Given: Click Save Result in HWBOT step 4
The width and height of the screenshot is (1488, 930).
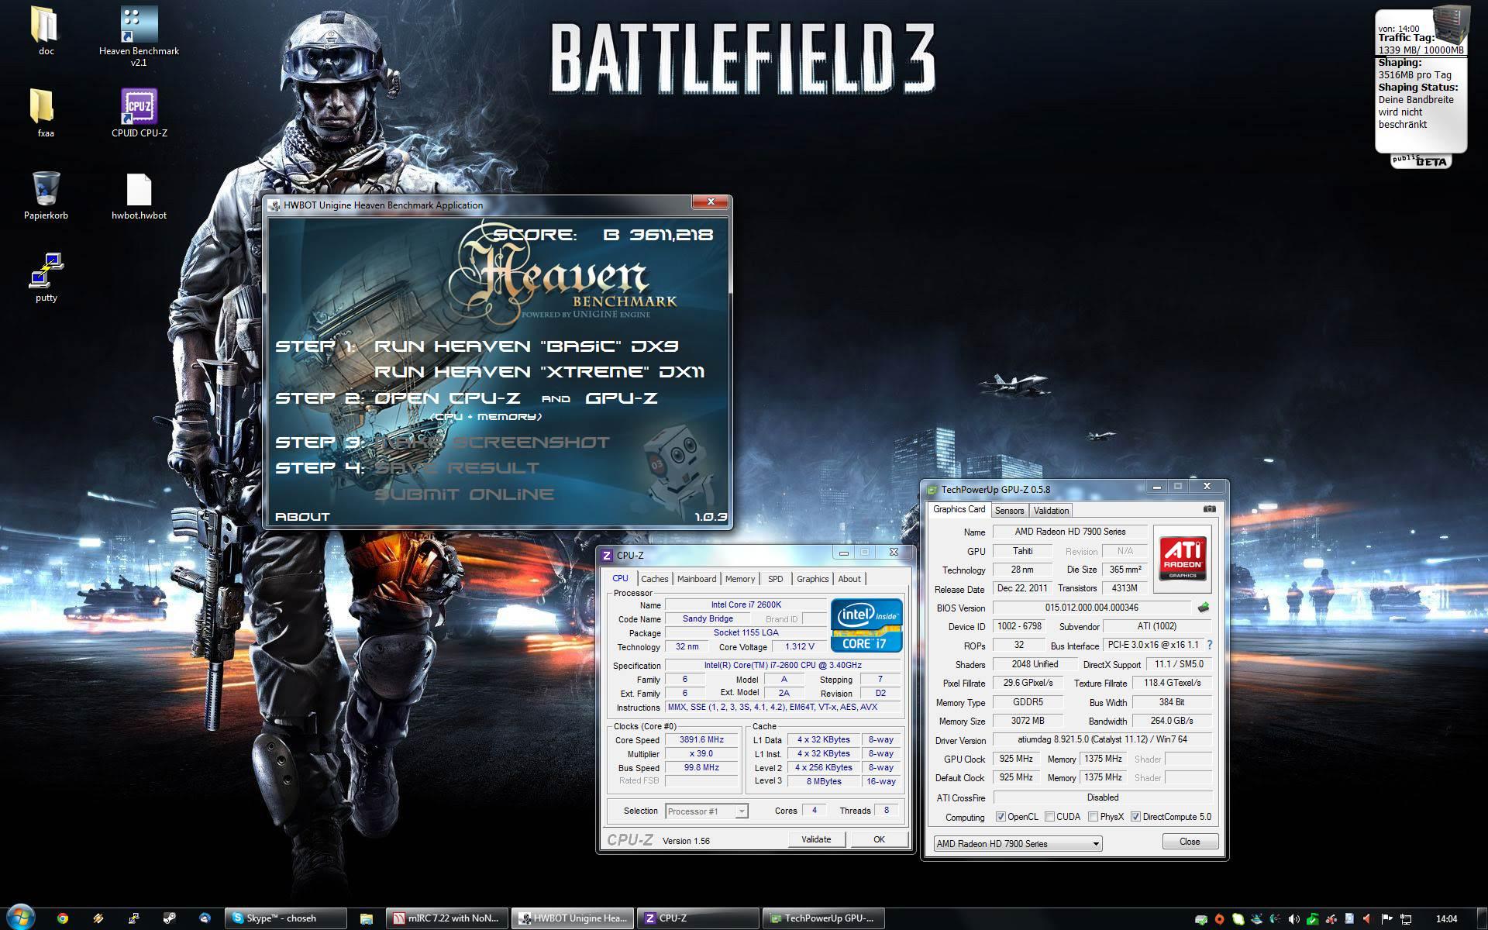Looking at the screenshot, I should [456, 468].
